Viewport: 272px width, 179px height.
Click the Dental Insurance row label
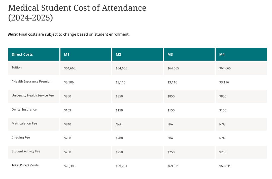(x=24, y=109)
